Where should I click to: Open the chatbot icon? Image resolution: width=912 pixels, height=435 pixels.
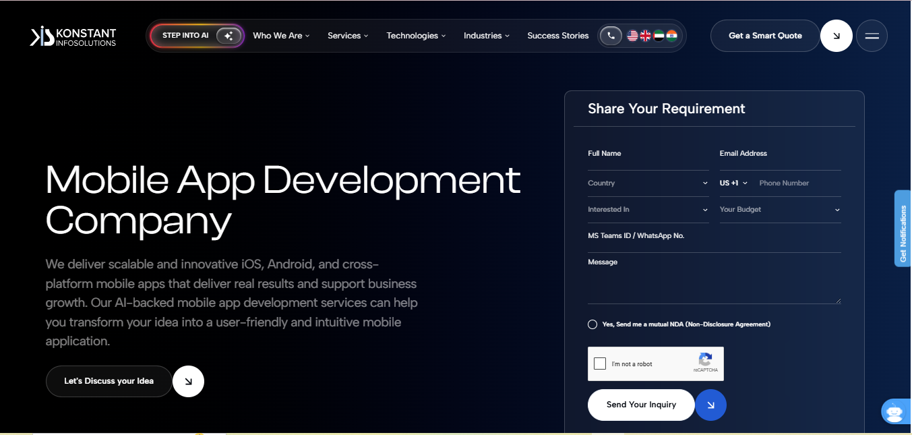[x=894, y=411]
